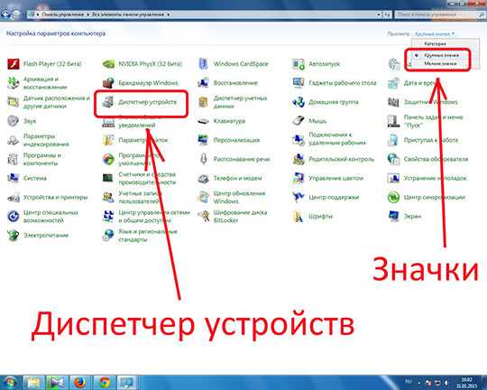Viewport: 487px width, 390px height.
Task: Open Устранение неполадок link
Action: point(435,178)
